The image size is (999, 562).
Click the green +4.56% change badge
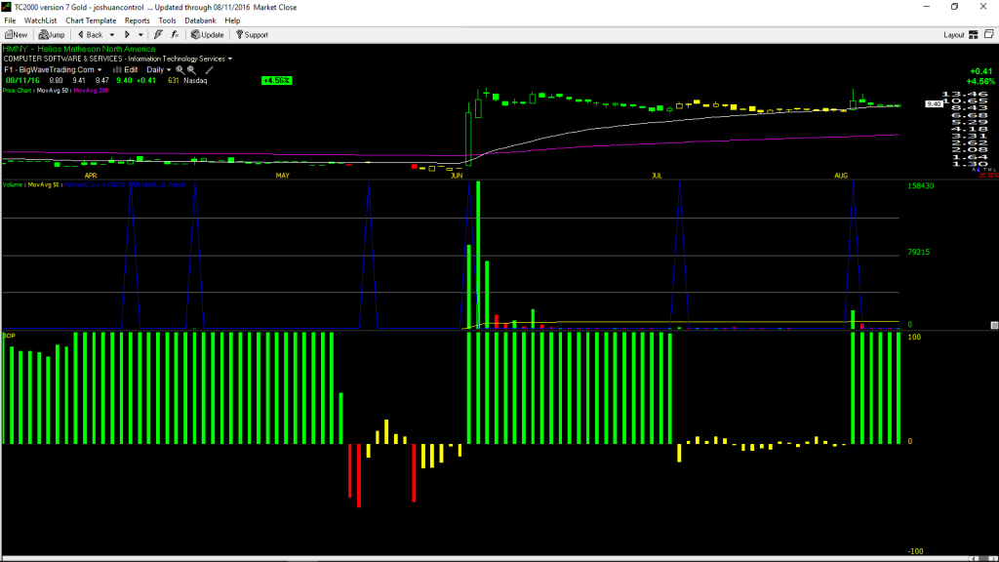click(276, 80)
